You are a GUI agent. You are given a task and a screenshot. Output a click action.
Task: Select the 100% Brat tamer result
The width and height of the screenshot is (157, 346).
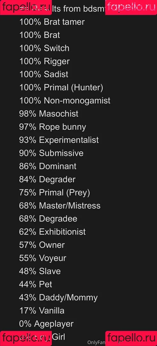pos(52,22)
